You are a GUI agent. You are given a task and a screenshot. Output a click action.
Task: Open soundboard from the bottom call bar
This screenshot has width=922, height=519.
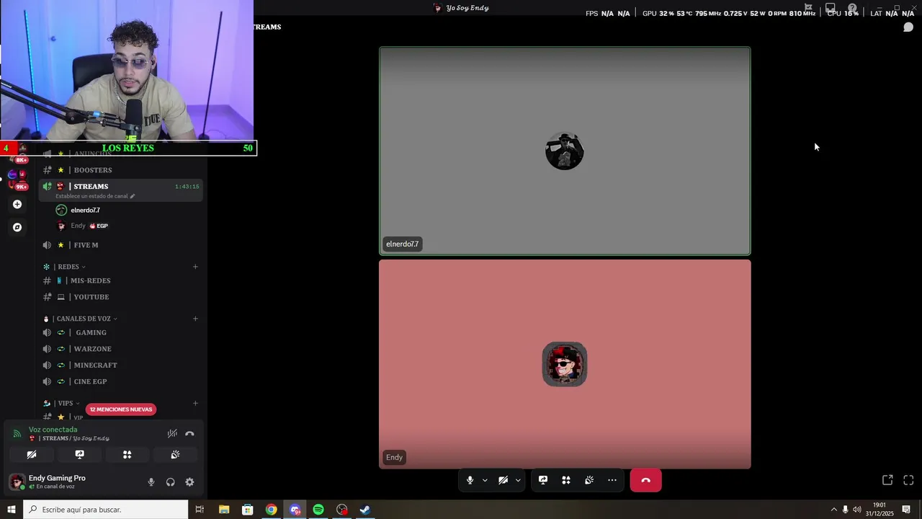click(x=589, y=480)
